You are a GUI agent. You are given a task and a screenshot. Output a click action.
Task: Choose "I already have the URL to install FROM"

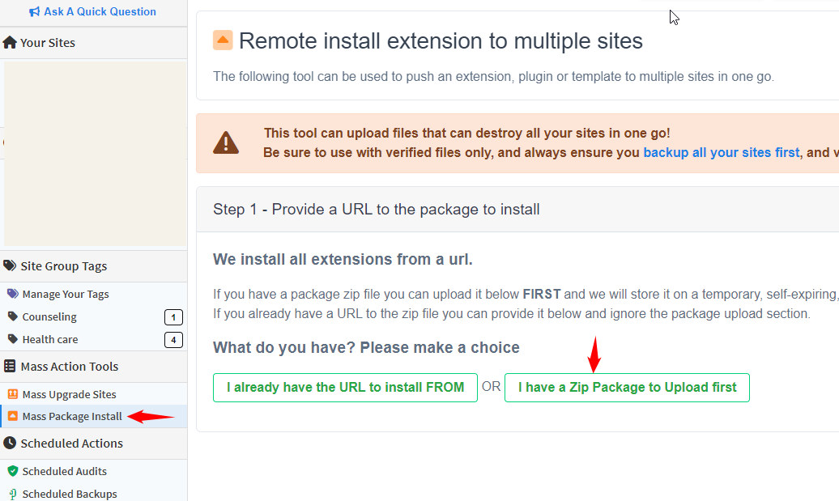click(345, 388)
